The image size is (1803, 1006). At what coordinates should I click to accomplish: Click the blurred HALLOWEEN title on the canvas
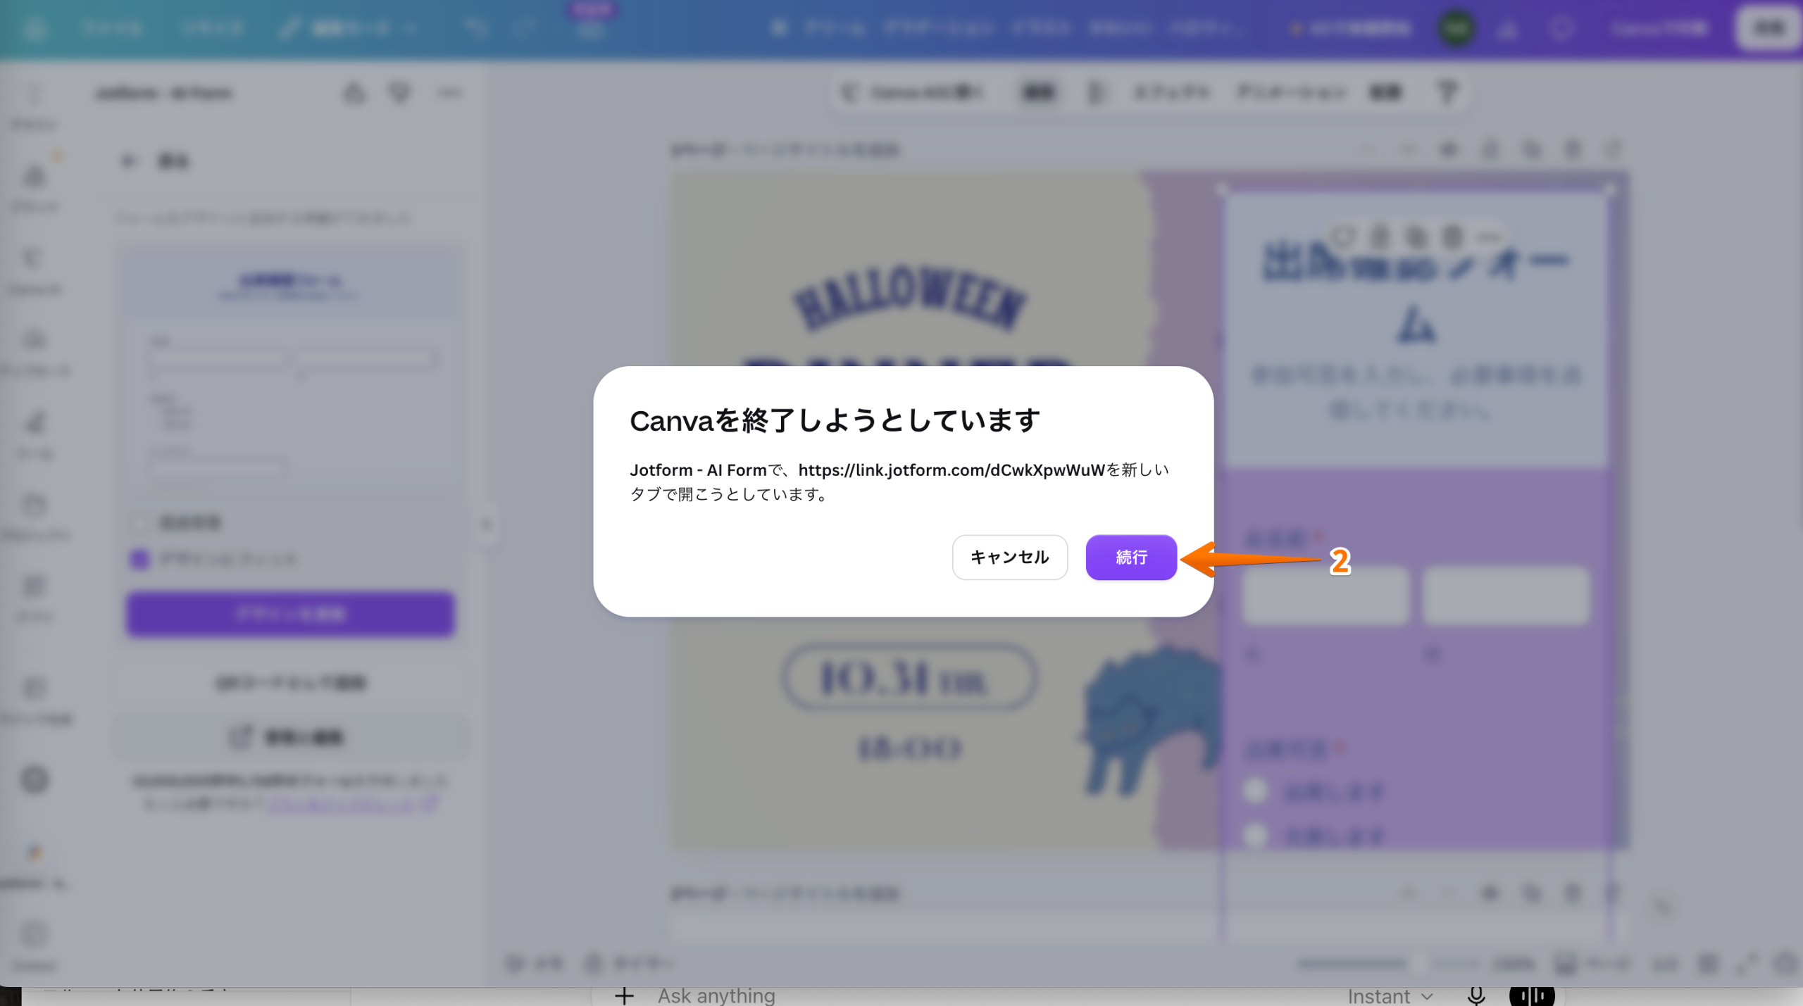(909, 298)
